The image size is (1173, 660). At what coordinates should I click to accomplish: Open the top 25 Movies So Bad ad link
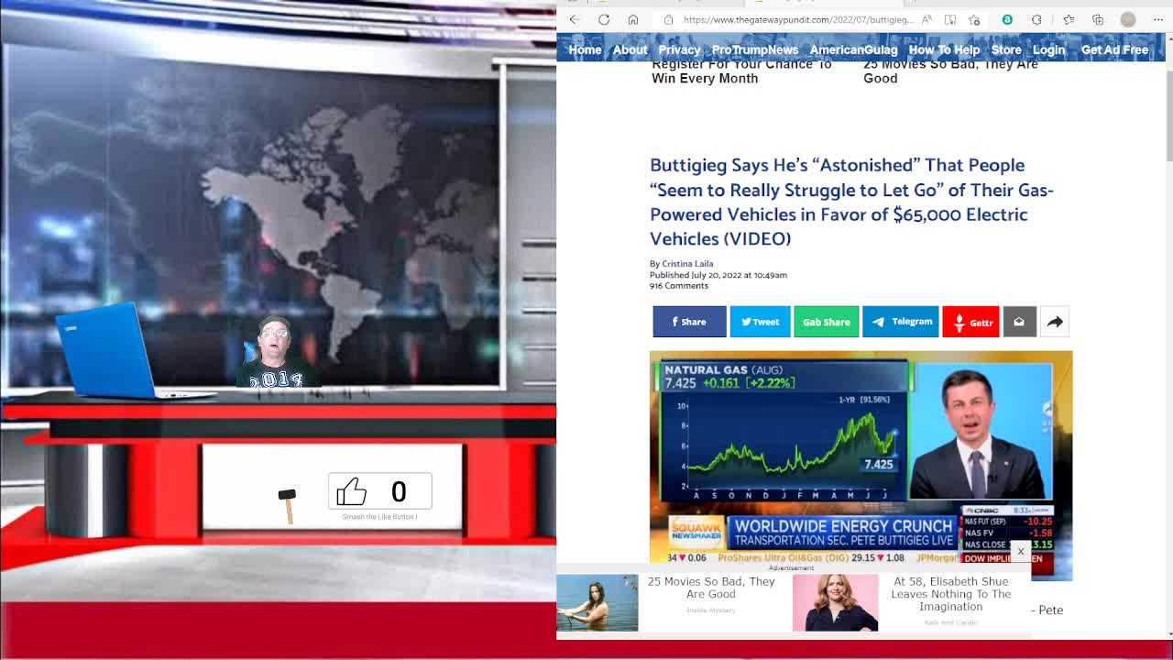[950, 71]
